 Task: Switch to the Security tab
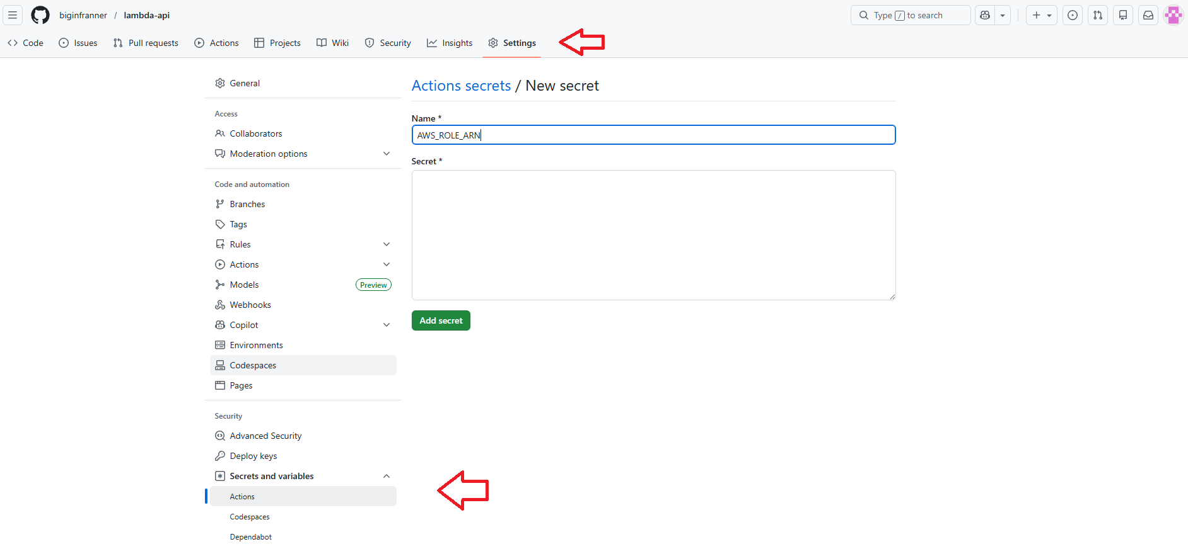(388, 43)
